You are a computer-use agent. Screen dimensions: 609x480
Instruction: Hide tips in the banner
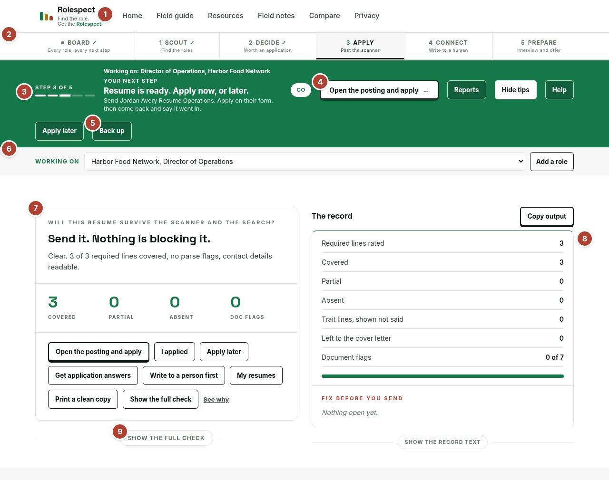point(515,90)
